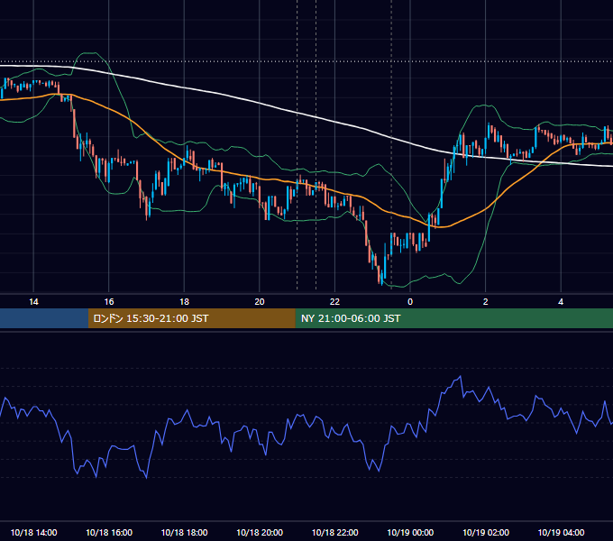The height and width of the screenshot is (541, 613).
Task: Click the 16 hour label on price chart axis
Action: tap(109, 302)
